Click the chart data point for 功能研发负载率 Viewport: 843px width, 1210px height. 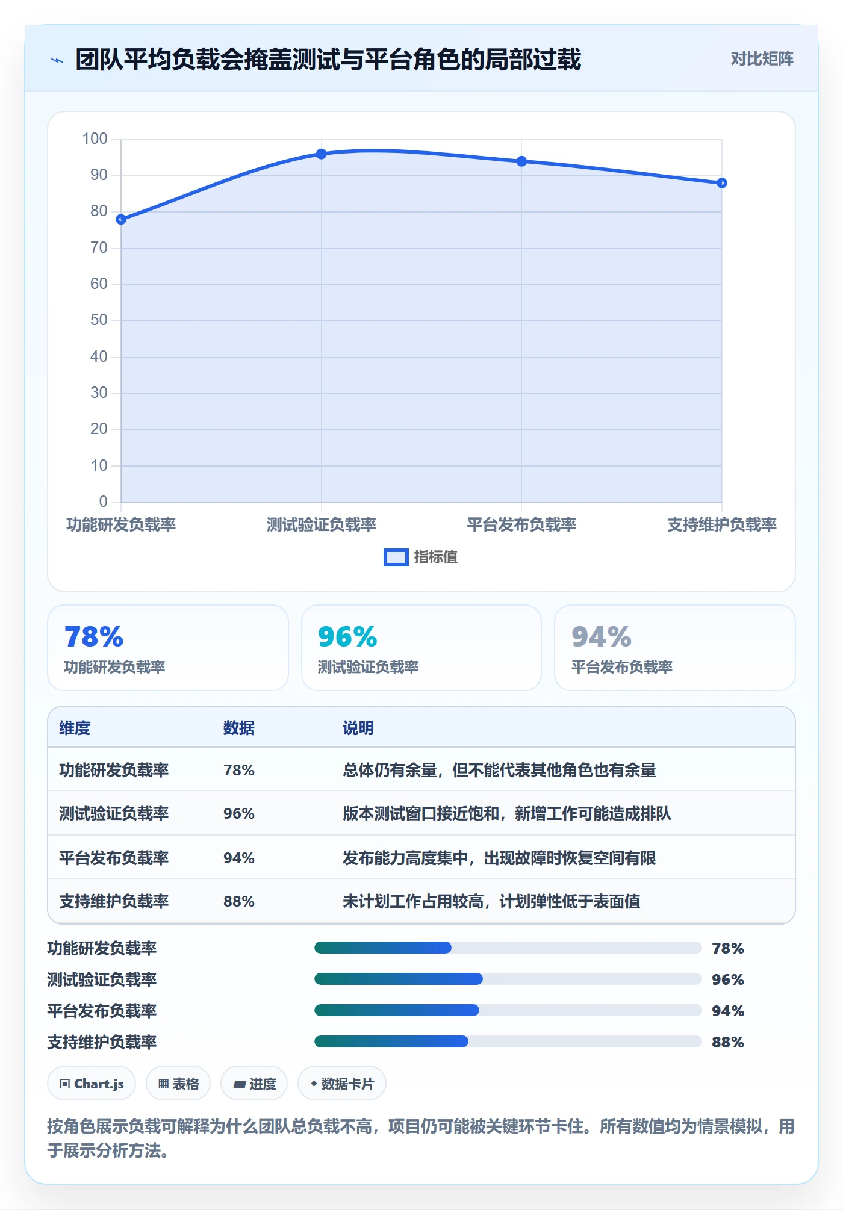[x=121, y=219]
